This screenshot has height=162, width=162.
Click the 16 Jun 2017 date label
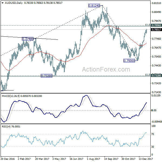(76, 159)
